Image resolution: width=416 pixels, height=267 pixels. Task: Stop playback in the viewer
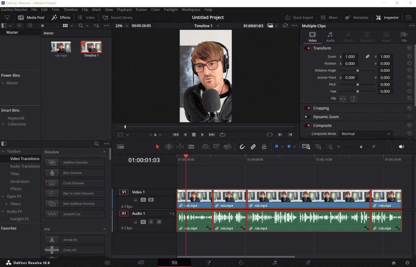click(194, 135)
